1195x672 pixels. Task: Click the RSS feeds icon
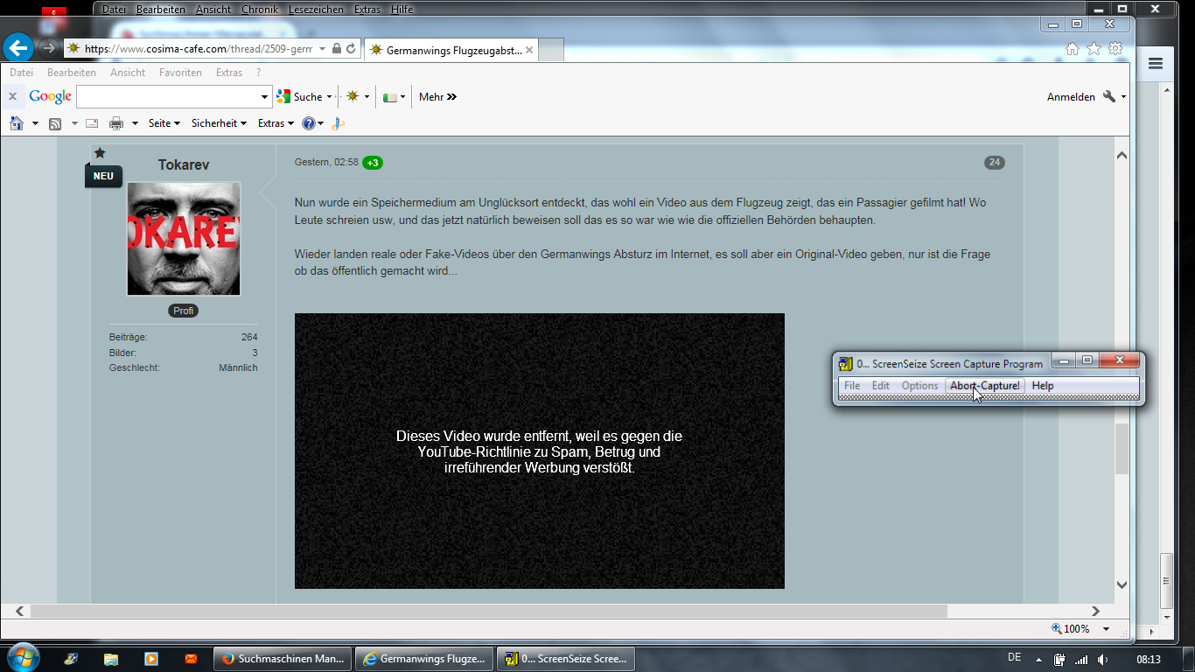[55, 123]
